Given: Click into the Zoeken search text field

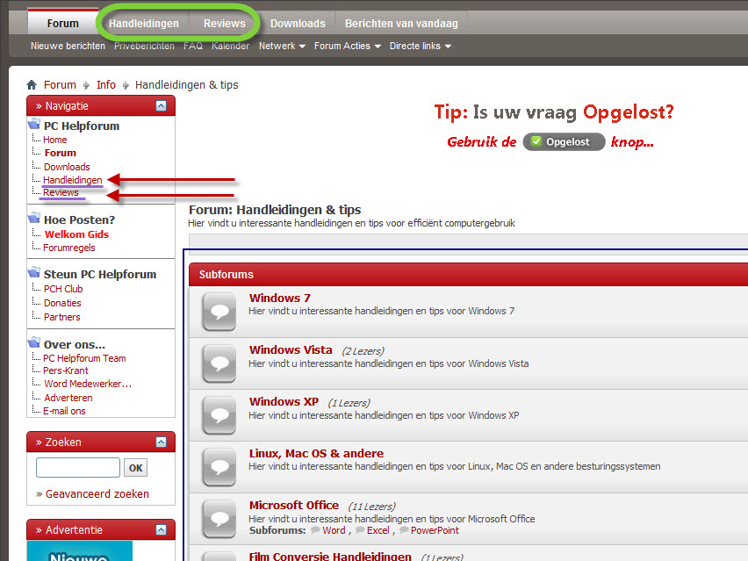Looking at the screenshot, I should [78, 467].
